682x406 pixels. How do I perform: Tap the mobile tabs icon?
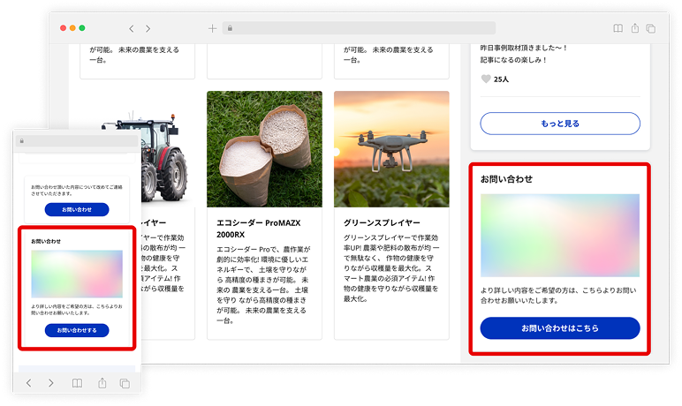click(125, 383)
